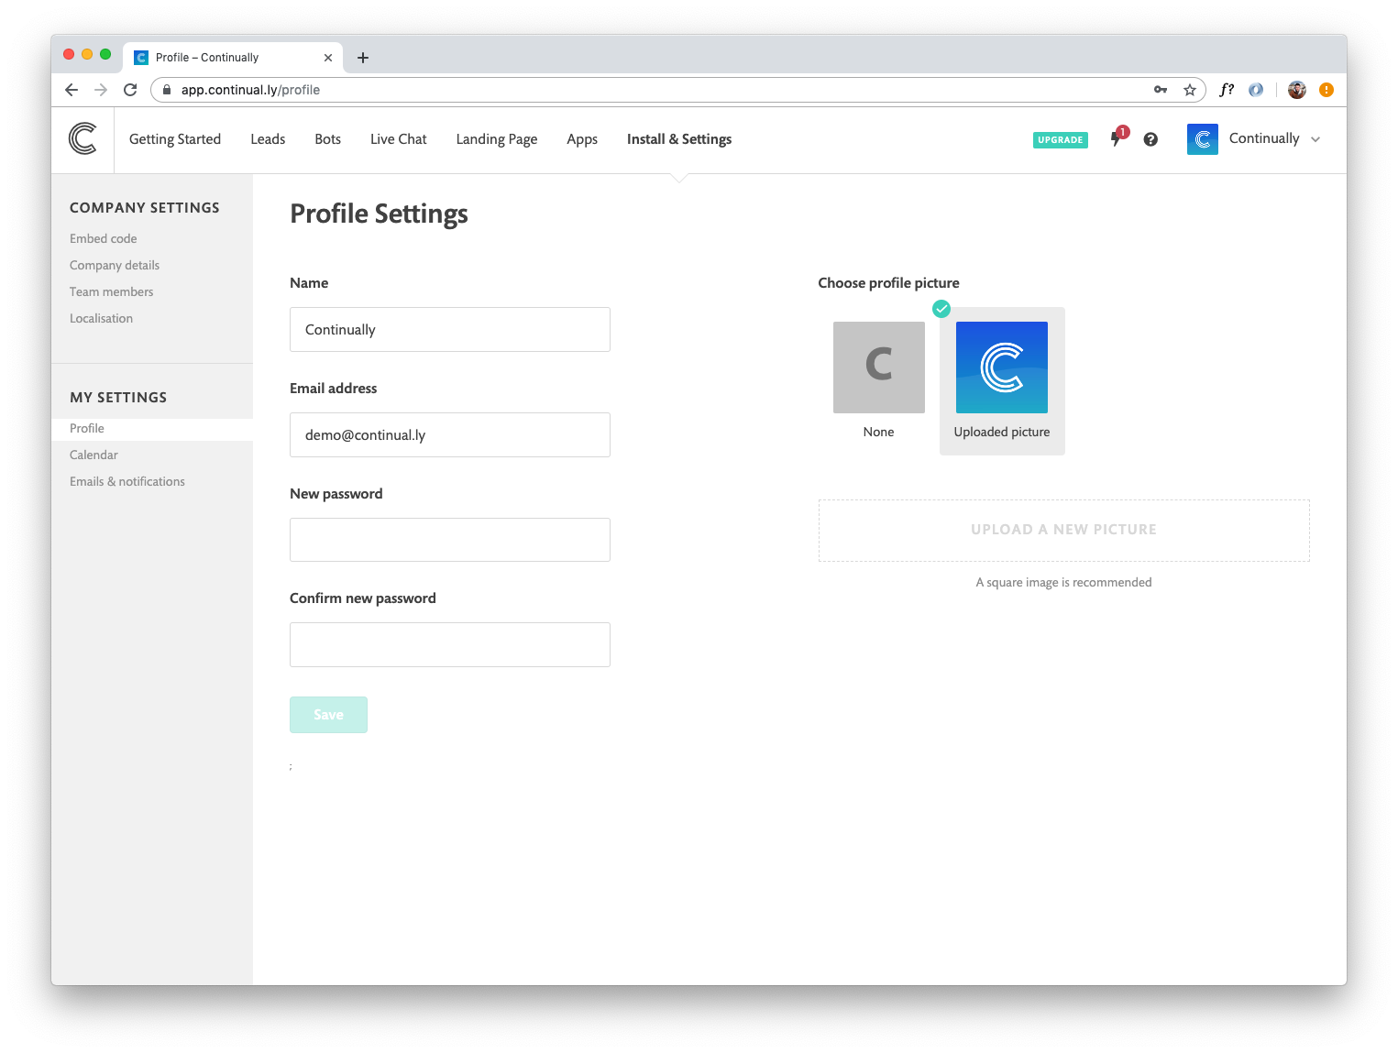
Task: Open the Bots navigation tab
Action: pyautogui.click(x=327, y=139)
